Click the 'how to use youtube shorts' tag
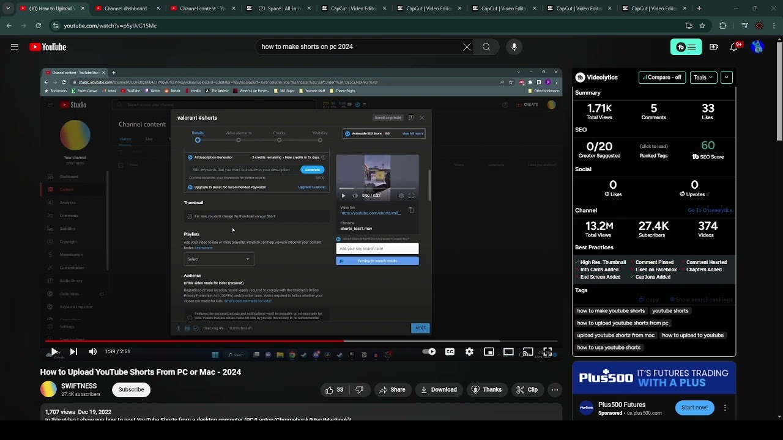 tap(609, 348)
